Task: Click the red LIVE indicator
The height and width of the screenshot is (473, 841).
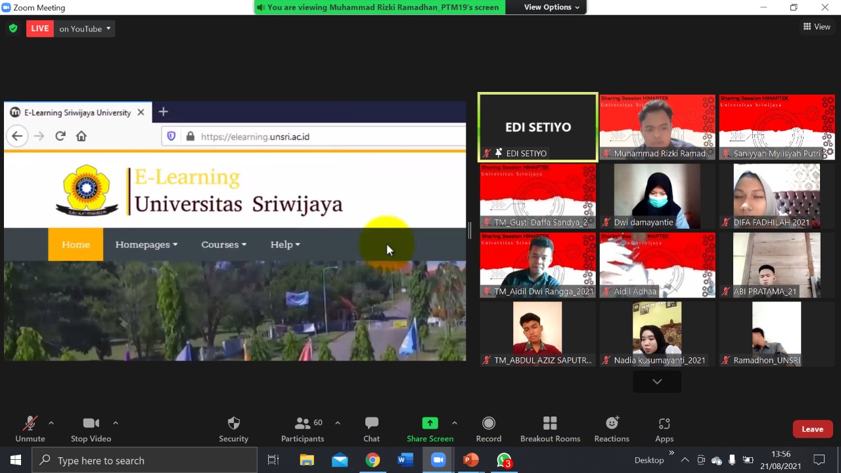Action: 40,29
